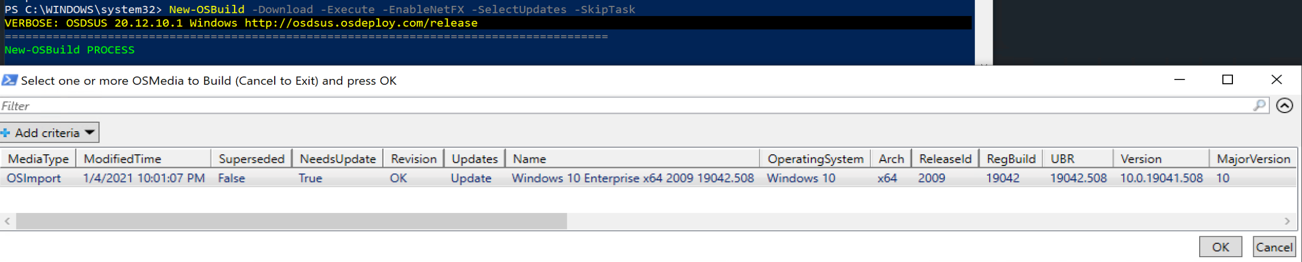This screenshot has width=1302, height=262.
Task: Click the NeedsUpdate column header
Action: point(337,159)
